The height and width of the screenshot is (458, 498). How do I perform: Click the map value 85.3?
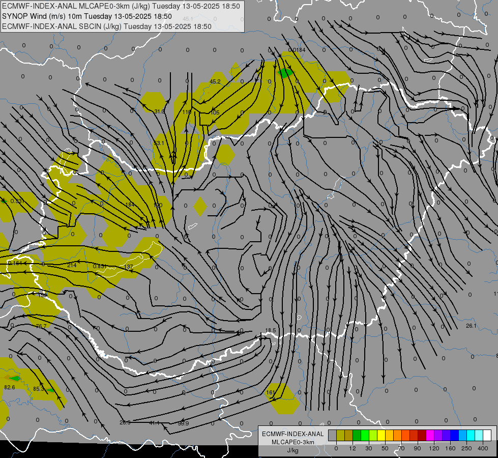point(39,389)
